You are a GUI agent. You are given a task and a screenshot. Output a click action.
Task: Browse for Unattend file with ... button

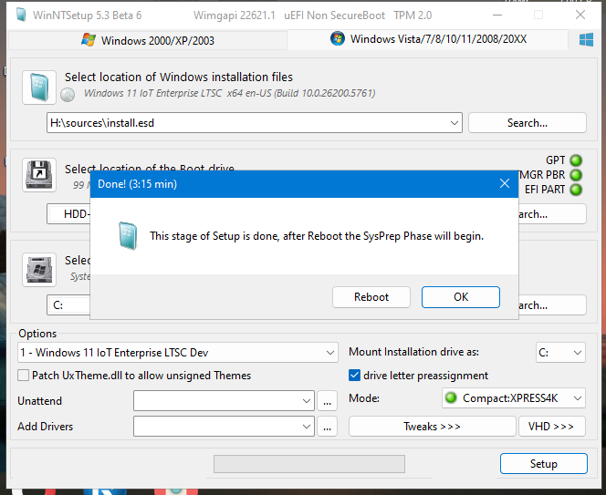point(327,401)
